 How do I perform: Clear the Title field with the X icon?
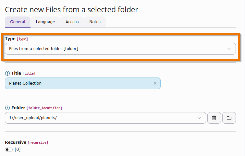(x=155, y=83)
